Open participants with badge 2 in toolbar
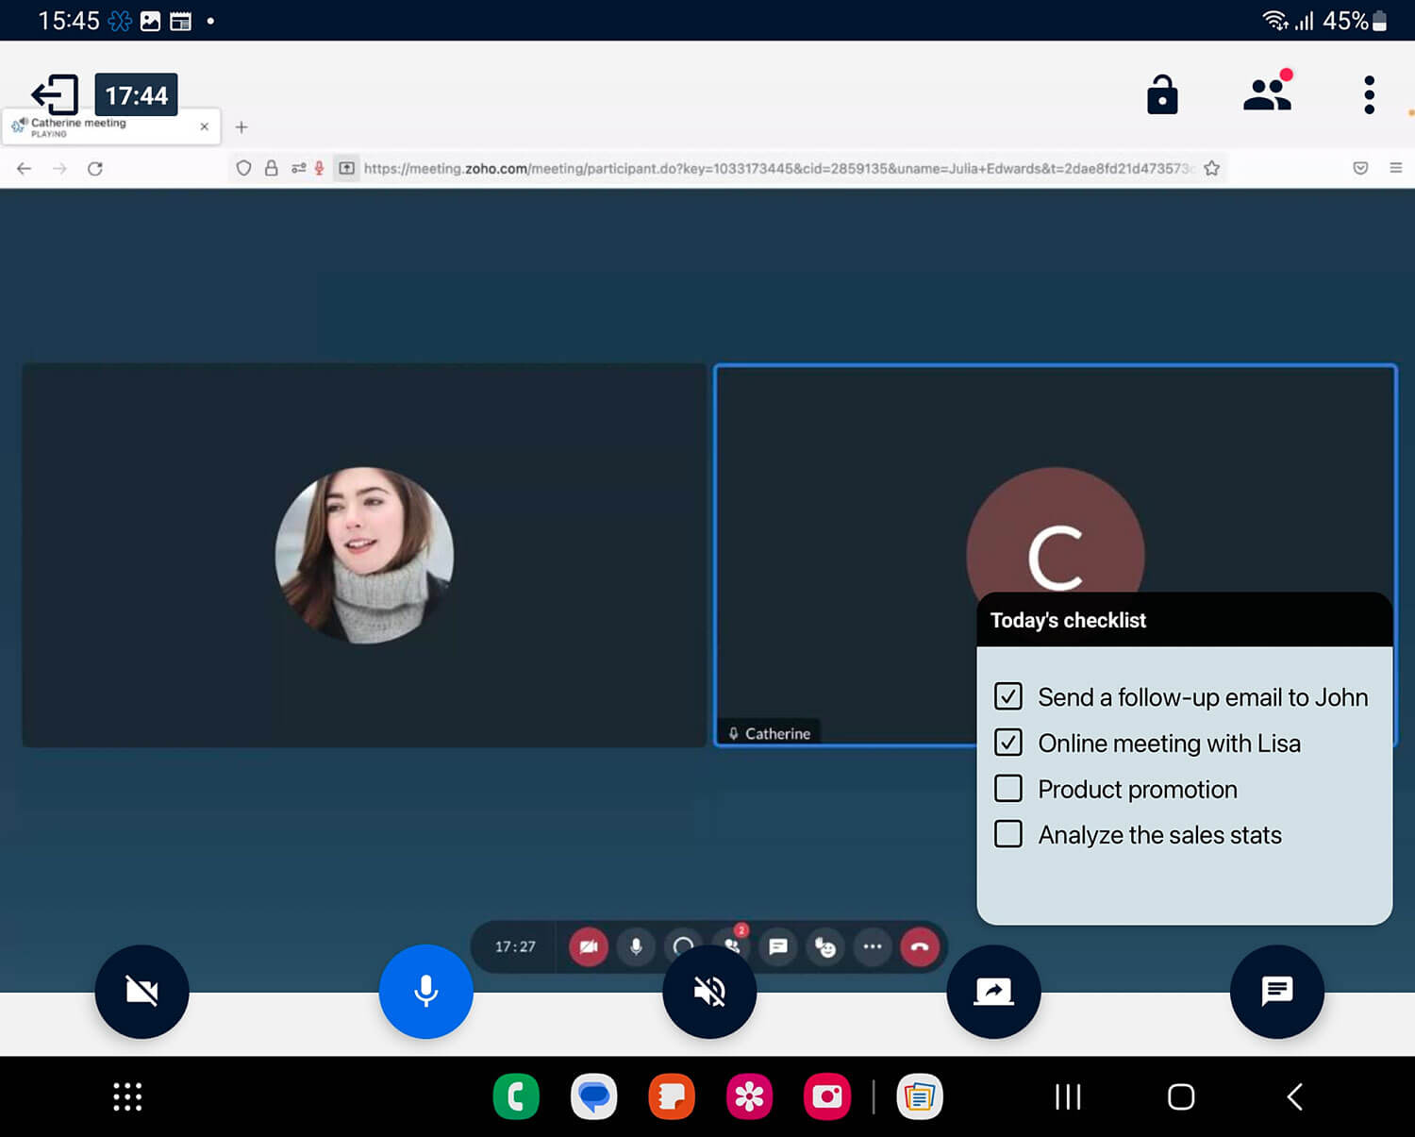Image resolution: width=1415 pixels, height=1137 pixels. [x=732, y=945]
